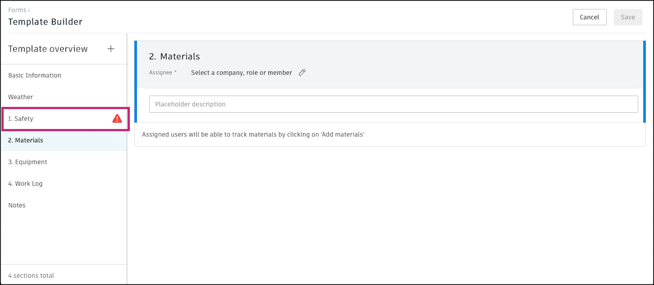Switch to the 3. Equipment section
Screen dimensions: 654x285
(x=28, y=162)
